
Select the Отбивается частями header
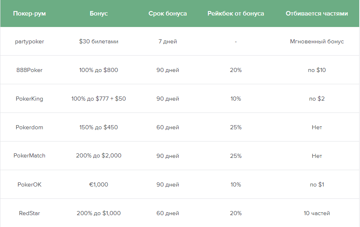coord(317,13)
